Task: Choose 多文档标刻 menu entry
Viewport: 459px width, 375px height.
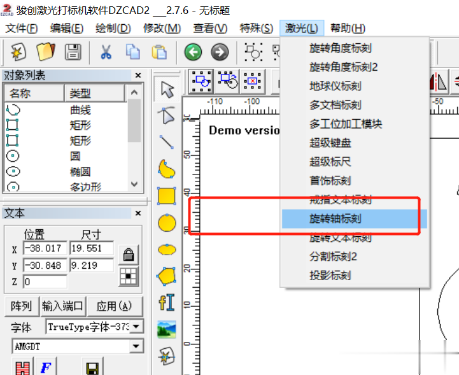Action: coord(354,105)
